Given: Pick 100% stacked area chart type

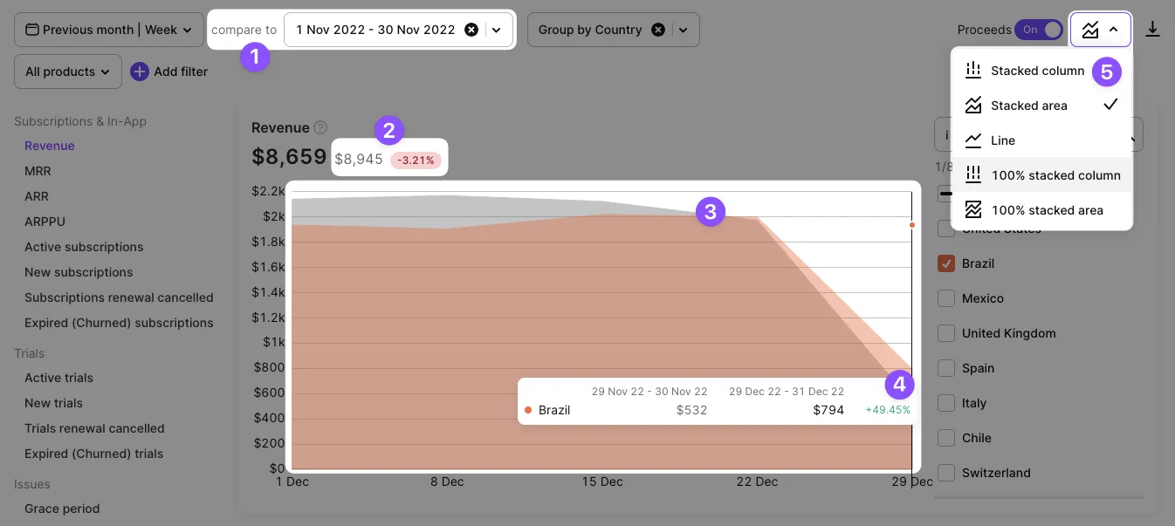Looking at the screenshot, I should (1047, 210).
